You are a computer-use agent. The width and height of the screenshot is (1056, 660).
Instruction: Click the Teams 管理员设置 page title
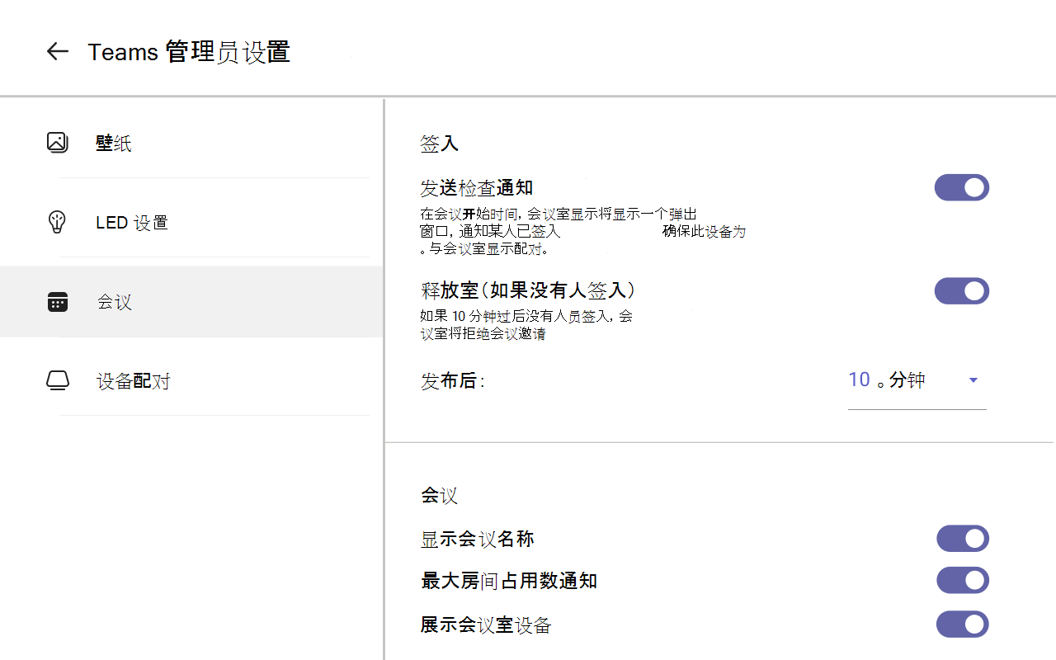pos(189,52)
